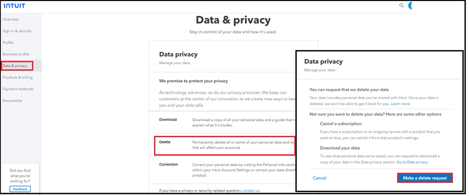Screen dimensions: 469x196
Task: Follow the 'contact us' link
Action: pos(251,191)
